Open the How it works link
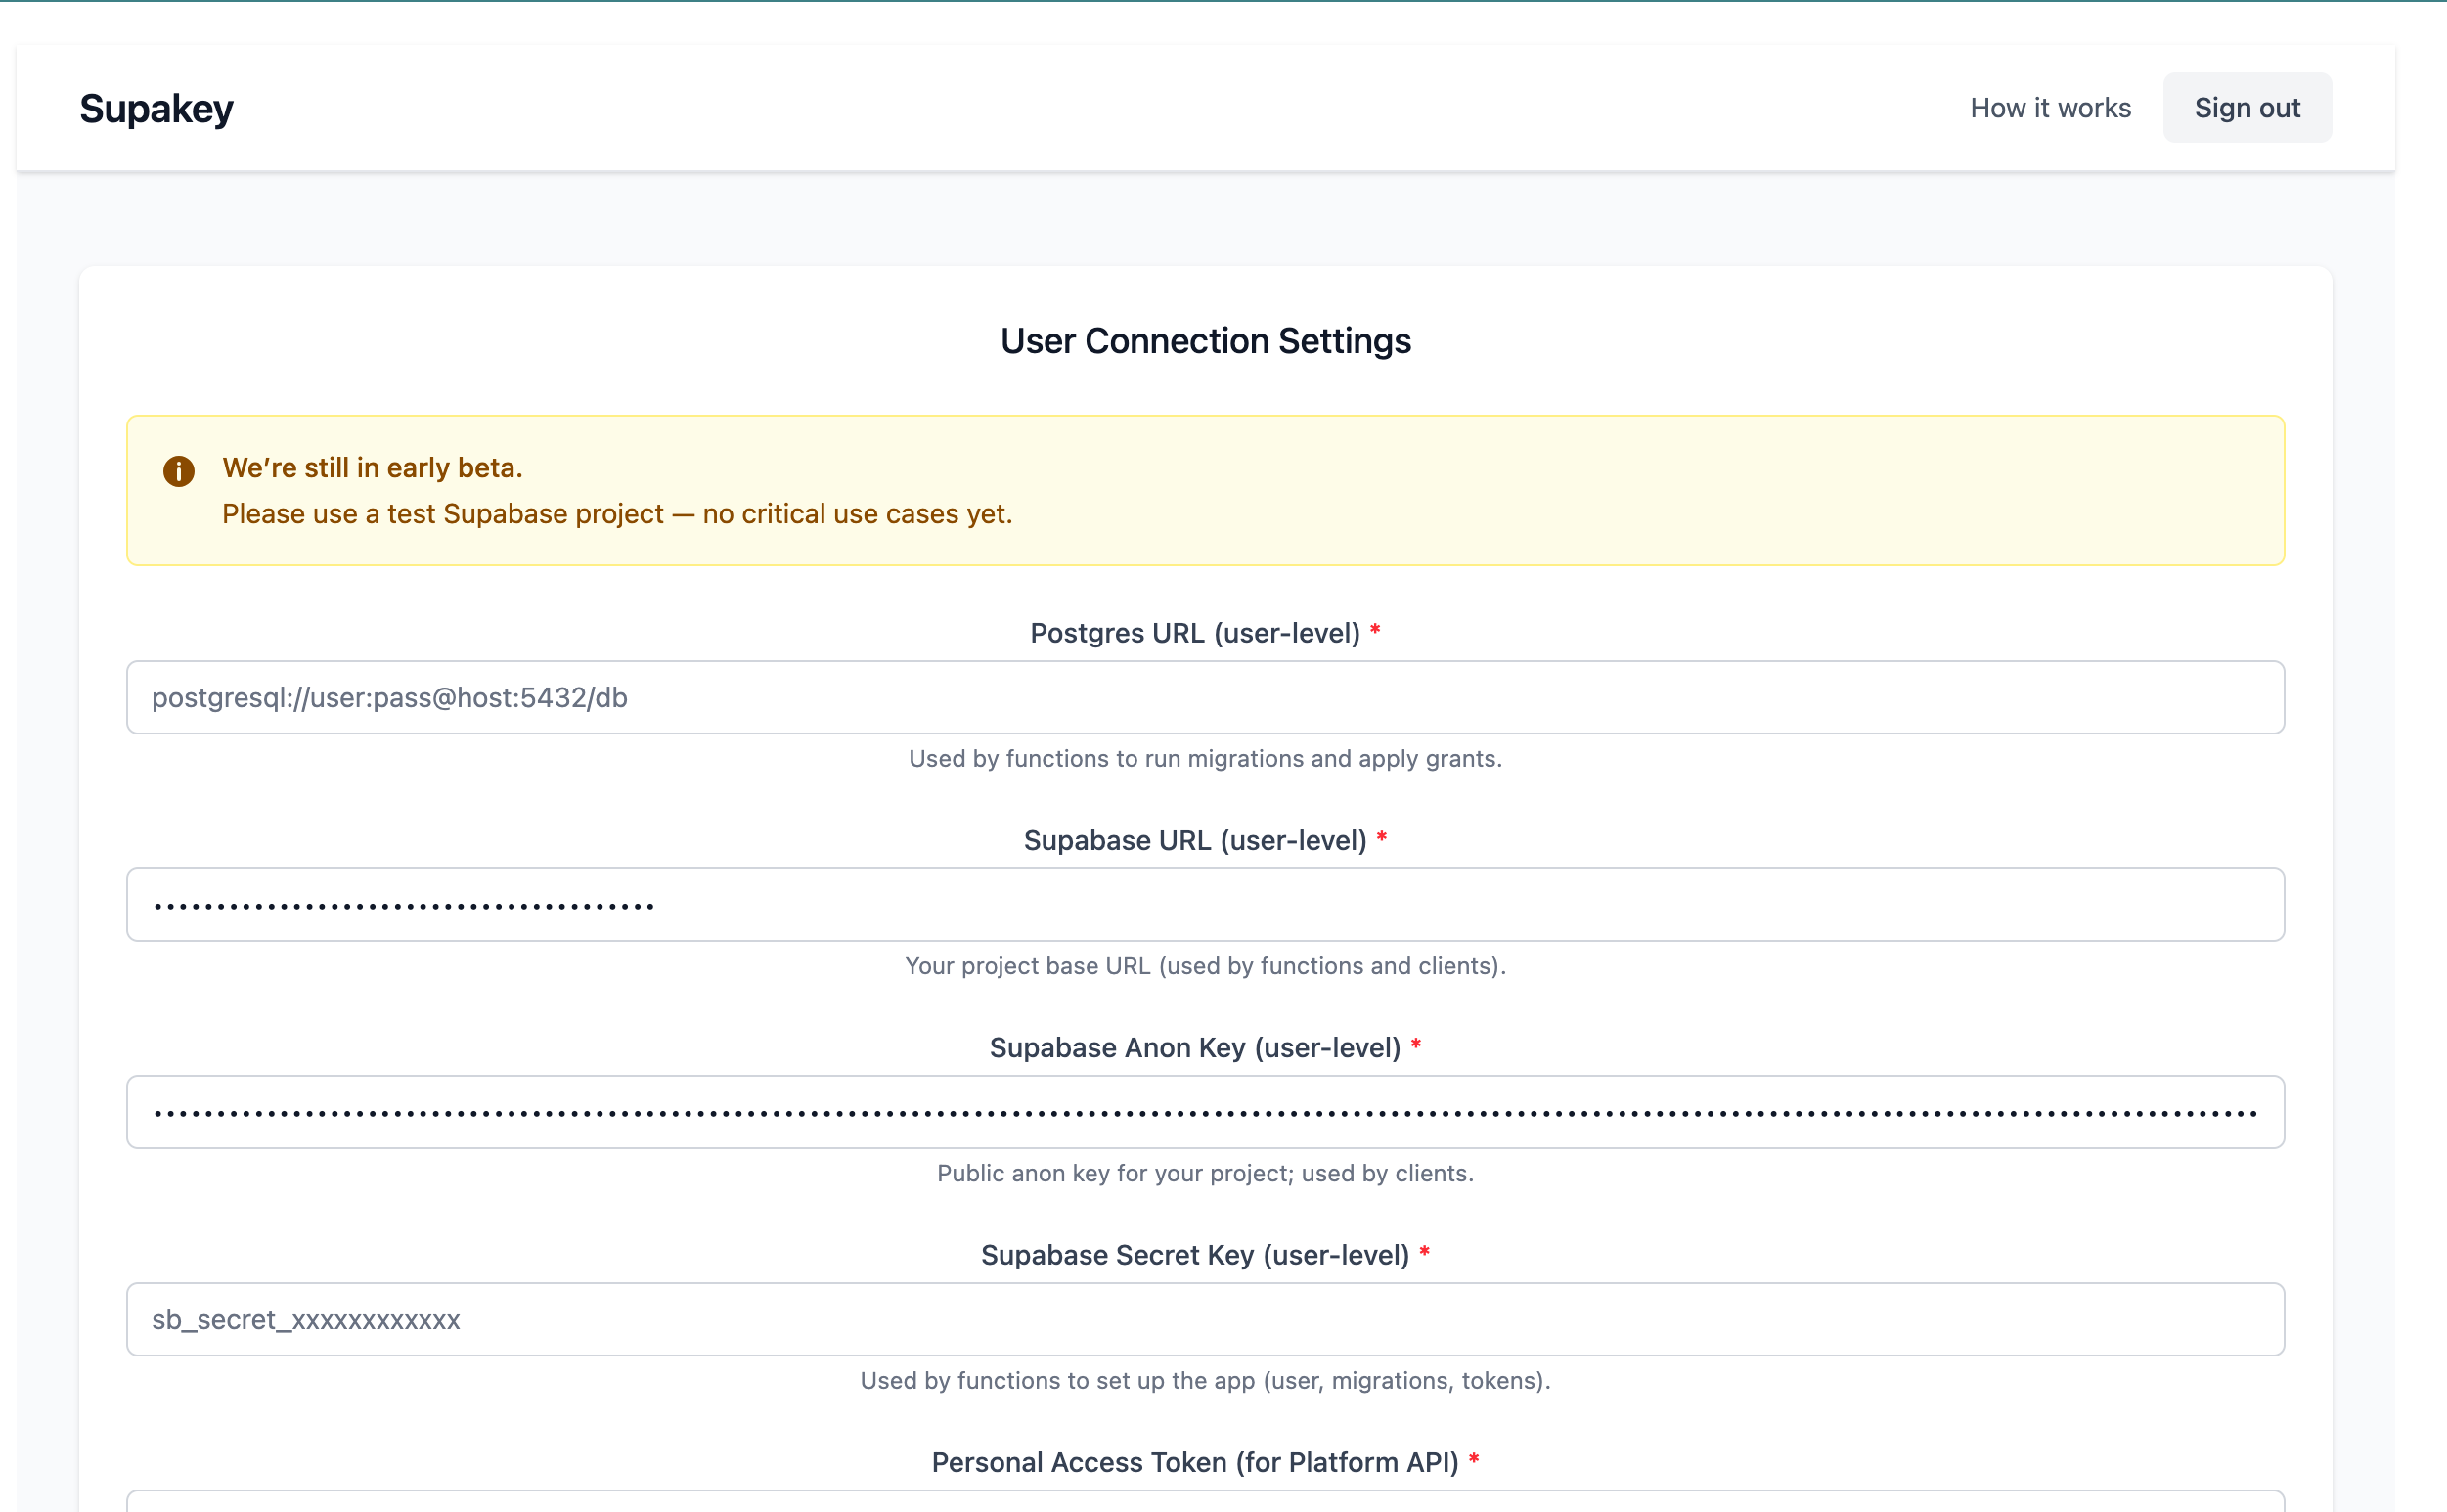Image resolution: width=2447 pixels, height=1512 pixels. point(2050,108)
